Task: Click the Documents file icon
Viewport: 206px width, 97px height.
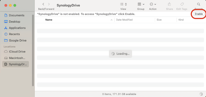Action: pos(6,15)
